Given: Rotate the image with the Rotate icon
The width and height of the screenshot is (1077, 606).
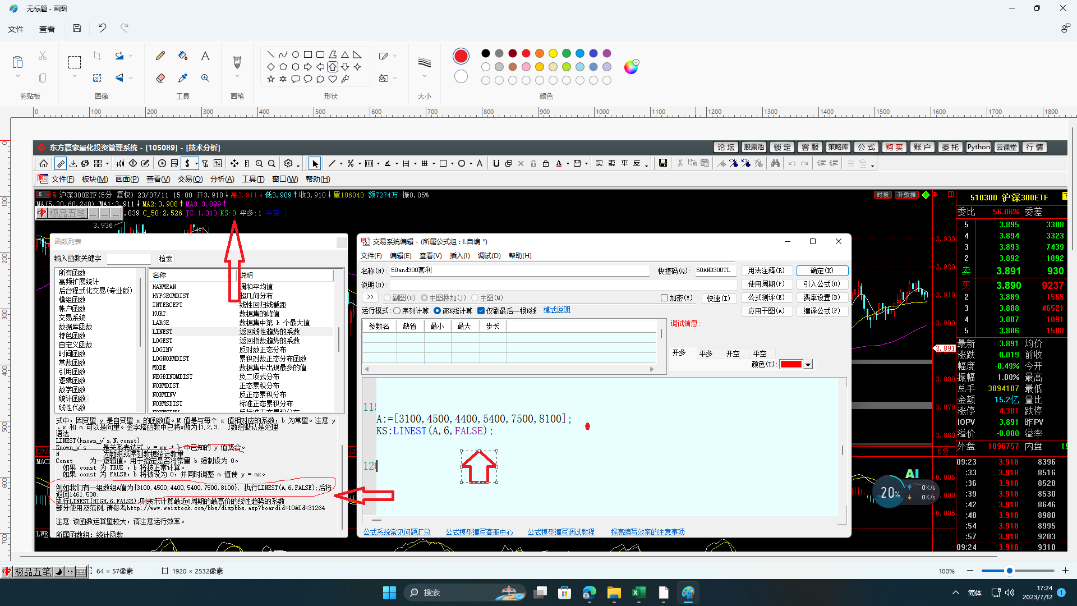Looking at the screenshot, I should point(119,56).
